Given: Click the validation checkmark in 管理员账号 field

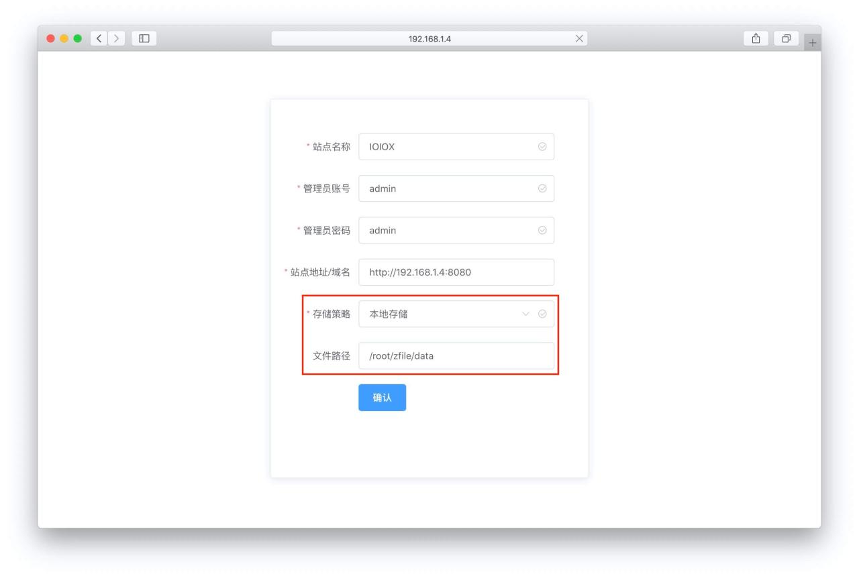Looking at the screenshot, I should 542,188.
